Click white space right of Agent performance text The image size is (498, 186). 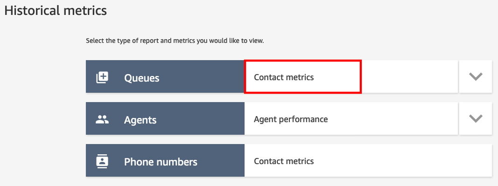393,118
